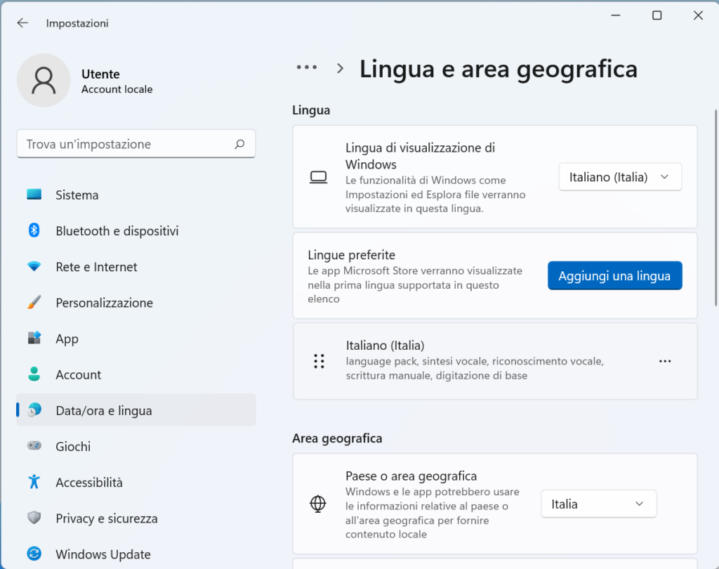Click the back arrow icon

tap(22, 23)
